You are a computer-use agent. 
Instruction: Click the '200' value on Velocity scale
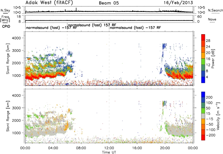209,97
